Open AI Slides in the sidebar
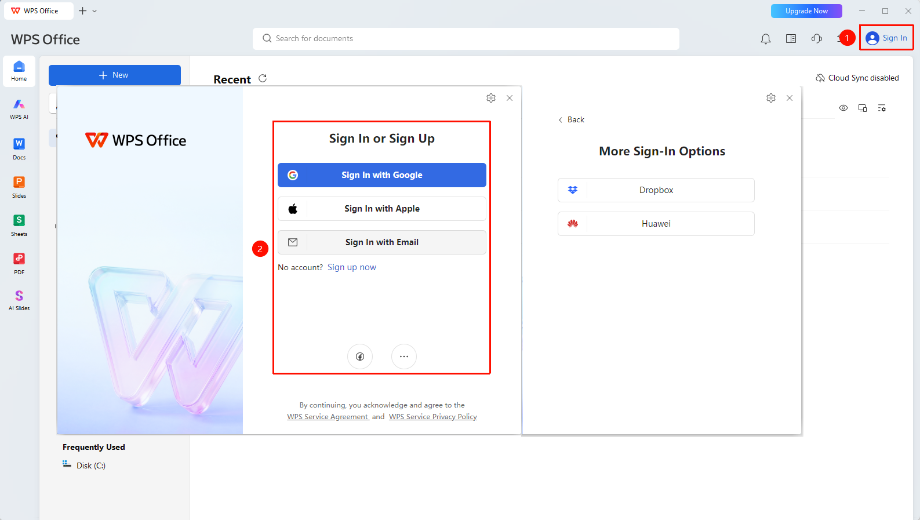 pos(19,300)
